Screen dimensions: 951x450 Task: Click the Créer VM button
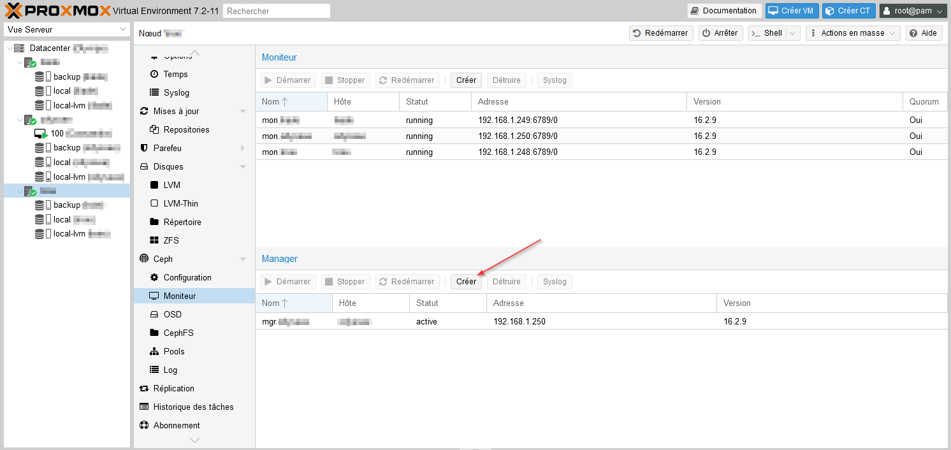[790, 11]
